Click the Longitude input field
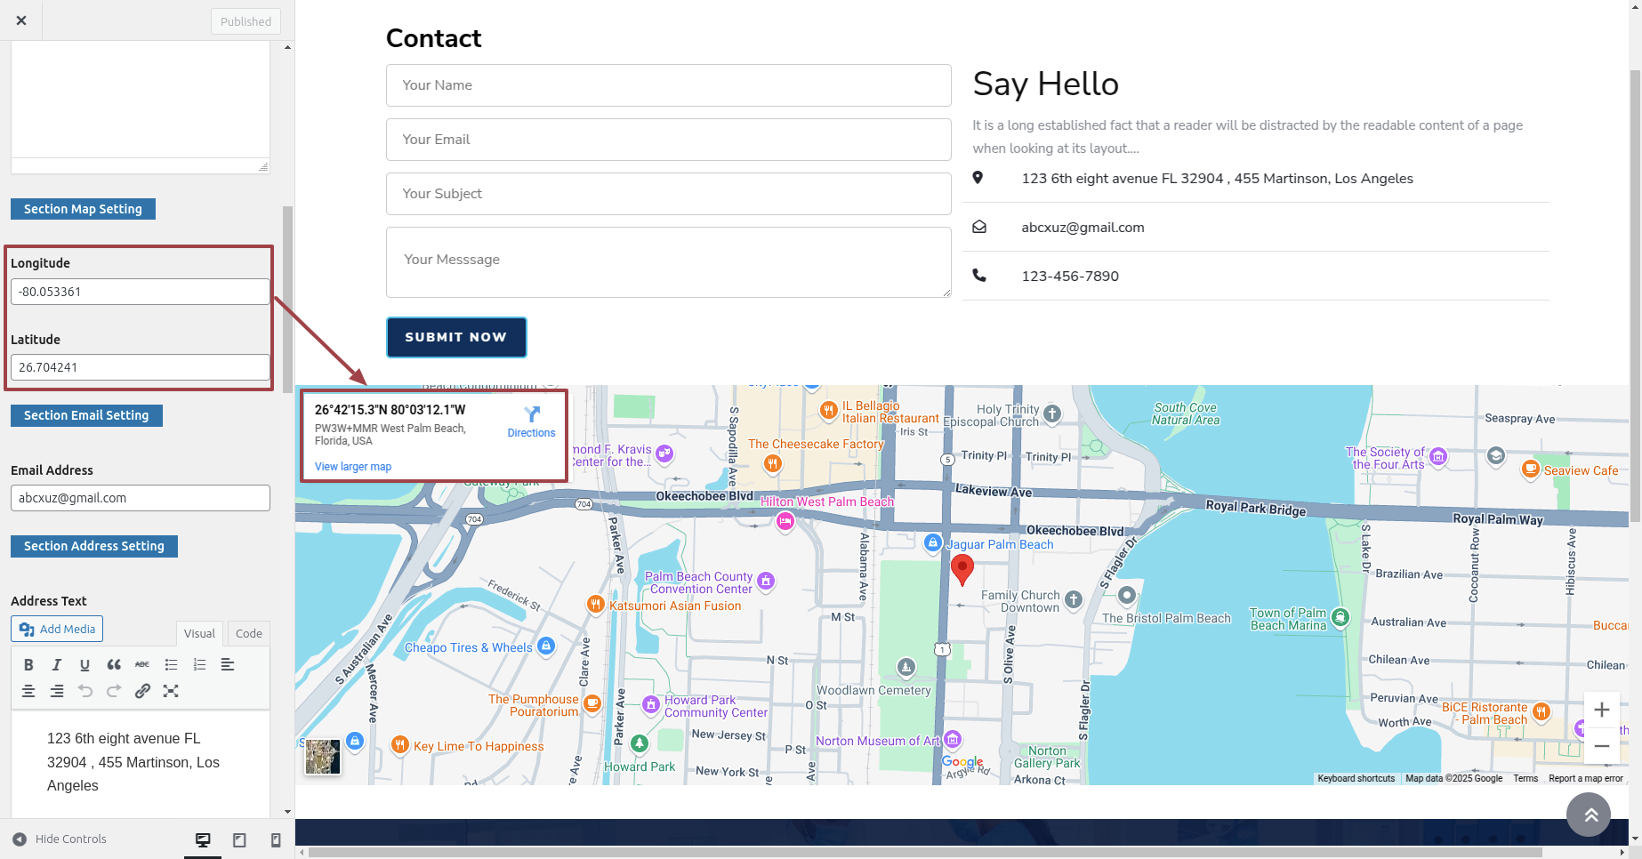 point(141,292)
